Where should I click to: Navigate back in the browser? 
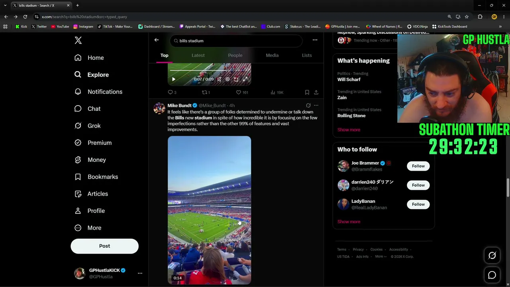pos(6,17)
